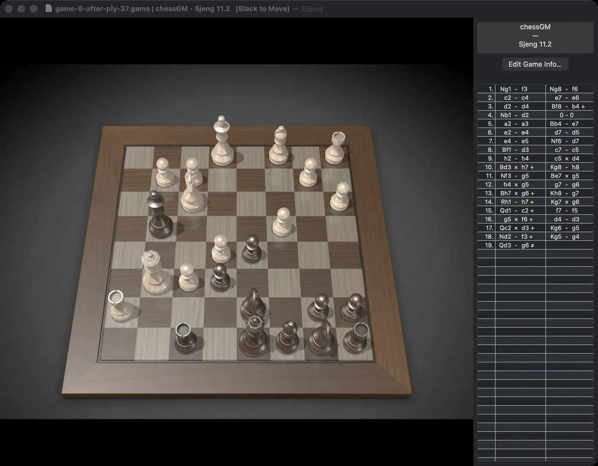The width and height of the screenshot is (598, 466).
Task: Select white move 'Ng1 - f3' in move list
Action: [x=520, y=89]
